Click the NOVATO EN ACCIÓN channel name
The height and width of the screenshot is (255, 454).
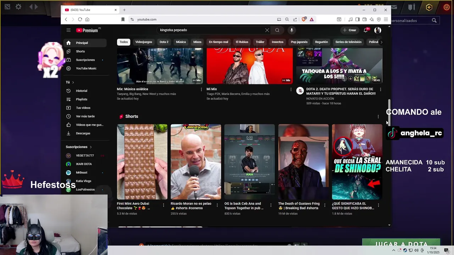320,98
